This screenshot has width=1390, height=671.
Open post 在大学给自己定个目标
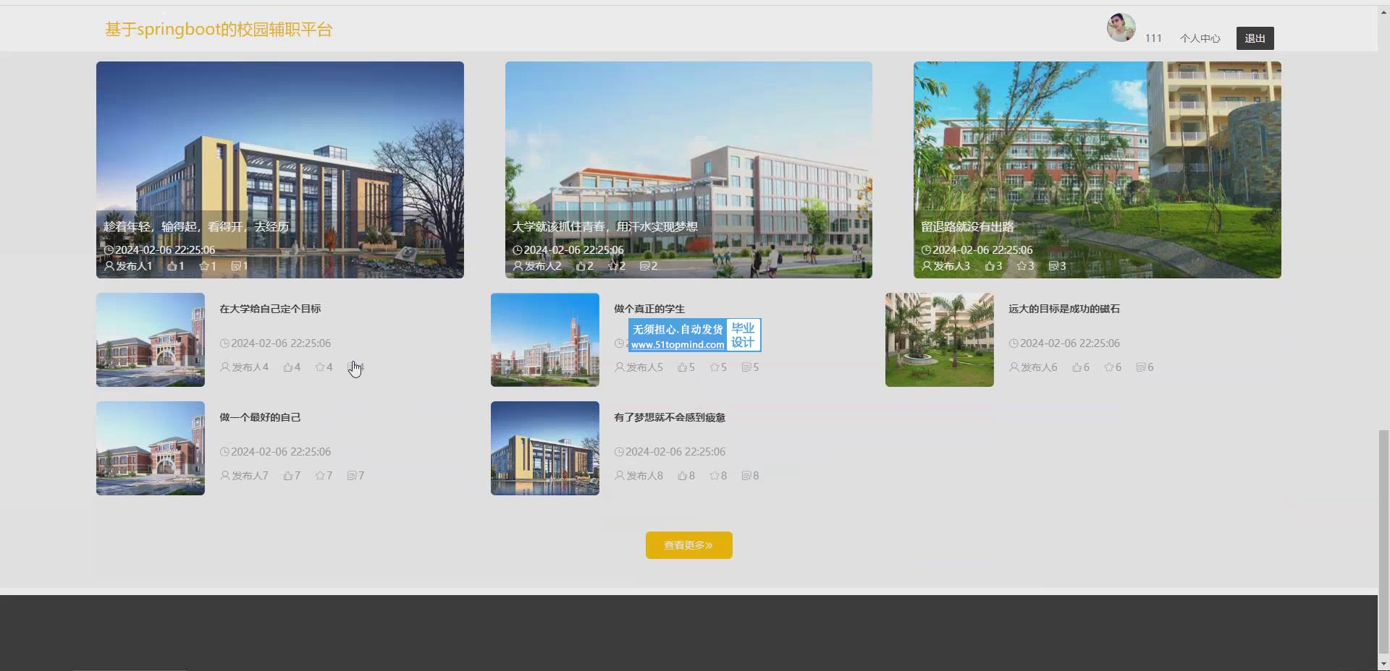(270, 309)
